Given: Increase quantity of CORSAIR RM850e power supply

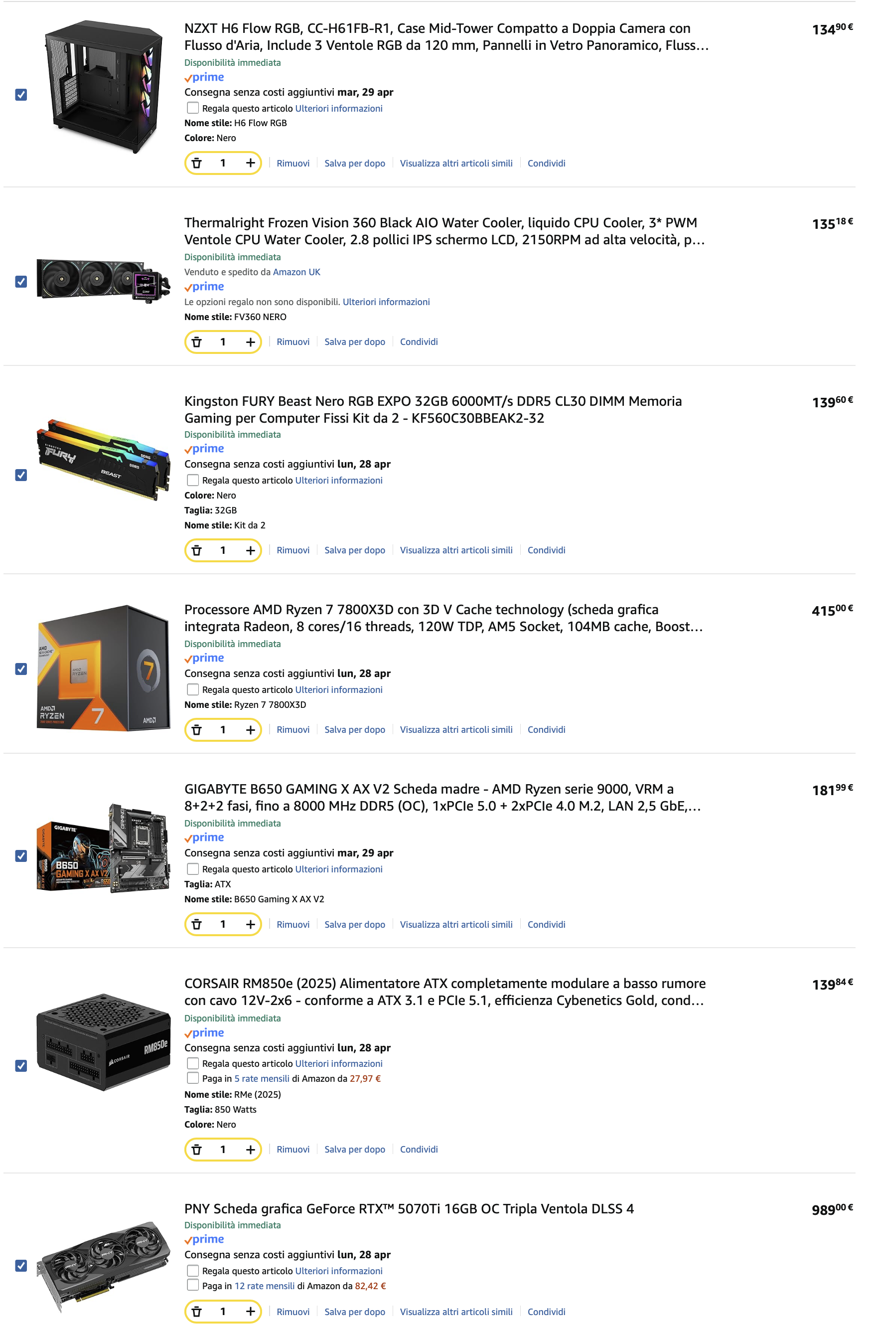Looking at the screenshot, I should click(250, 1149).
